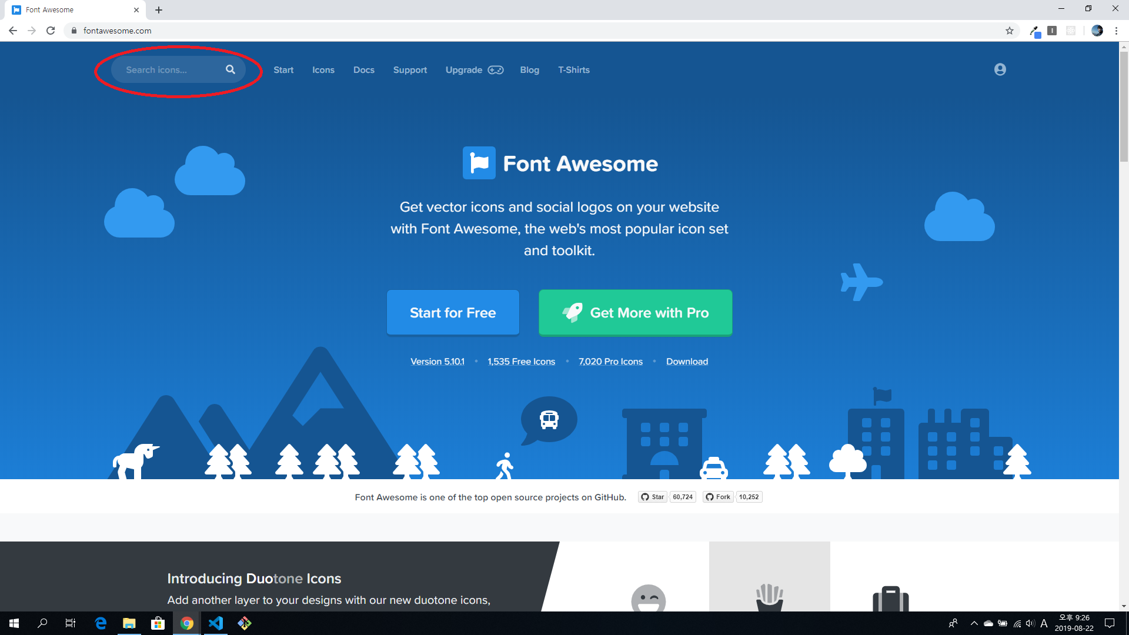
Task: Click the Download link
Action: [x=687, y=362]
